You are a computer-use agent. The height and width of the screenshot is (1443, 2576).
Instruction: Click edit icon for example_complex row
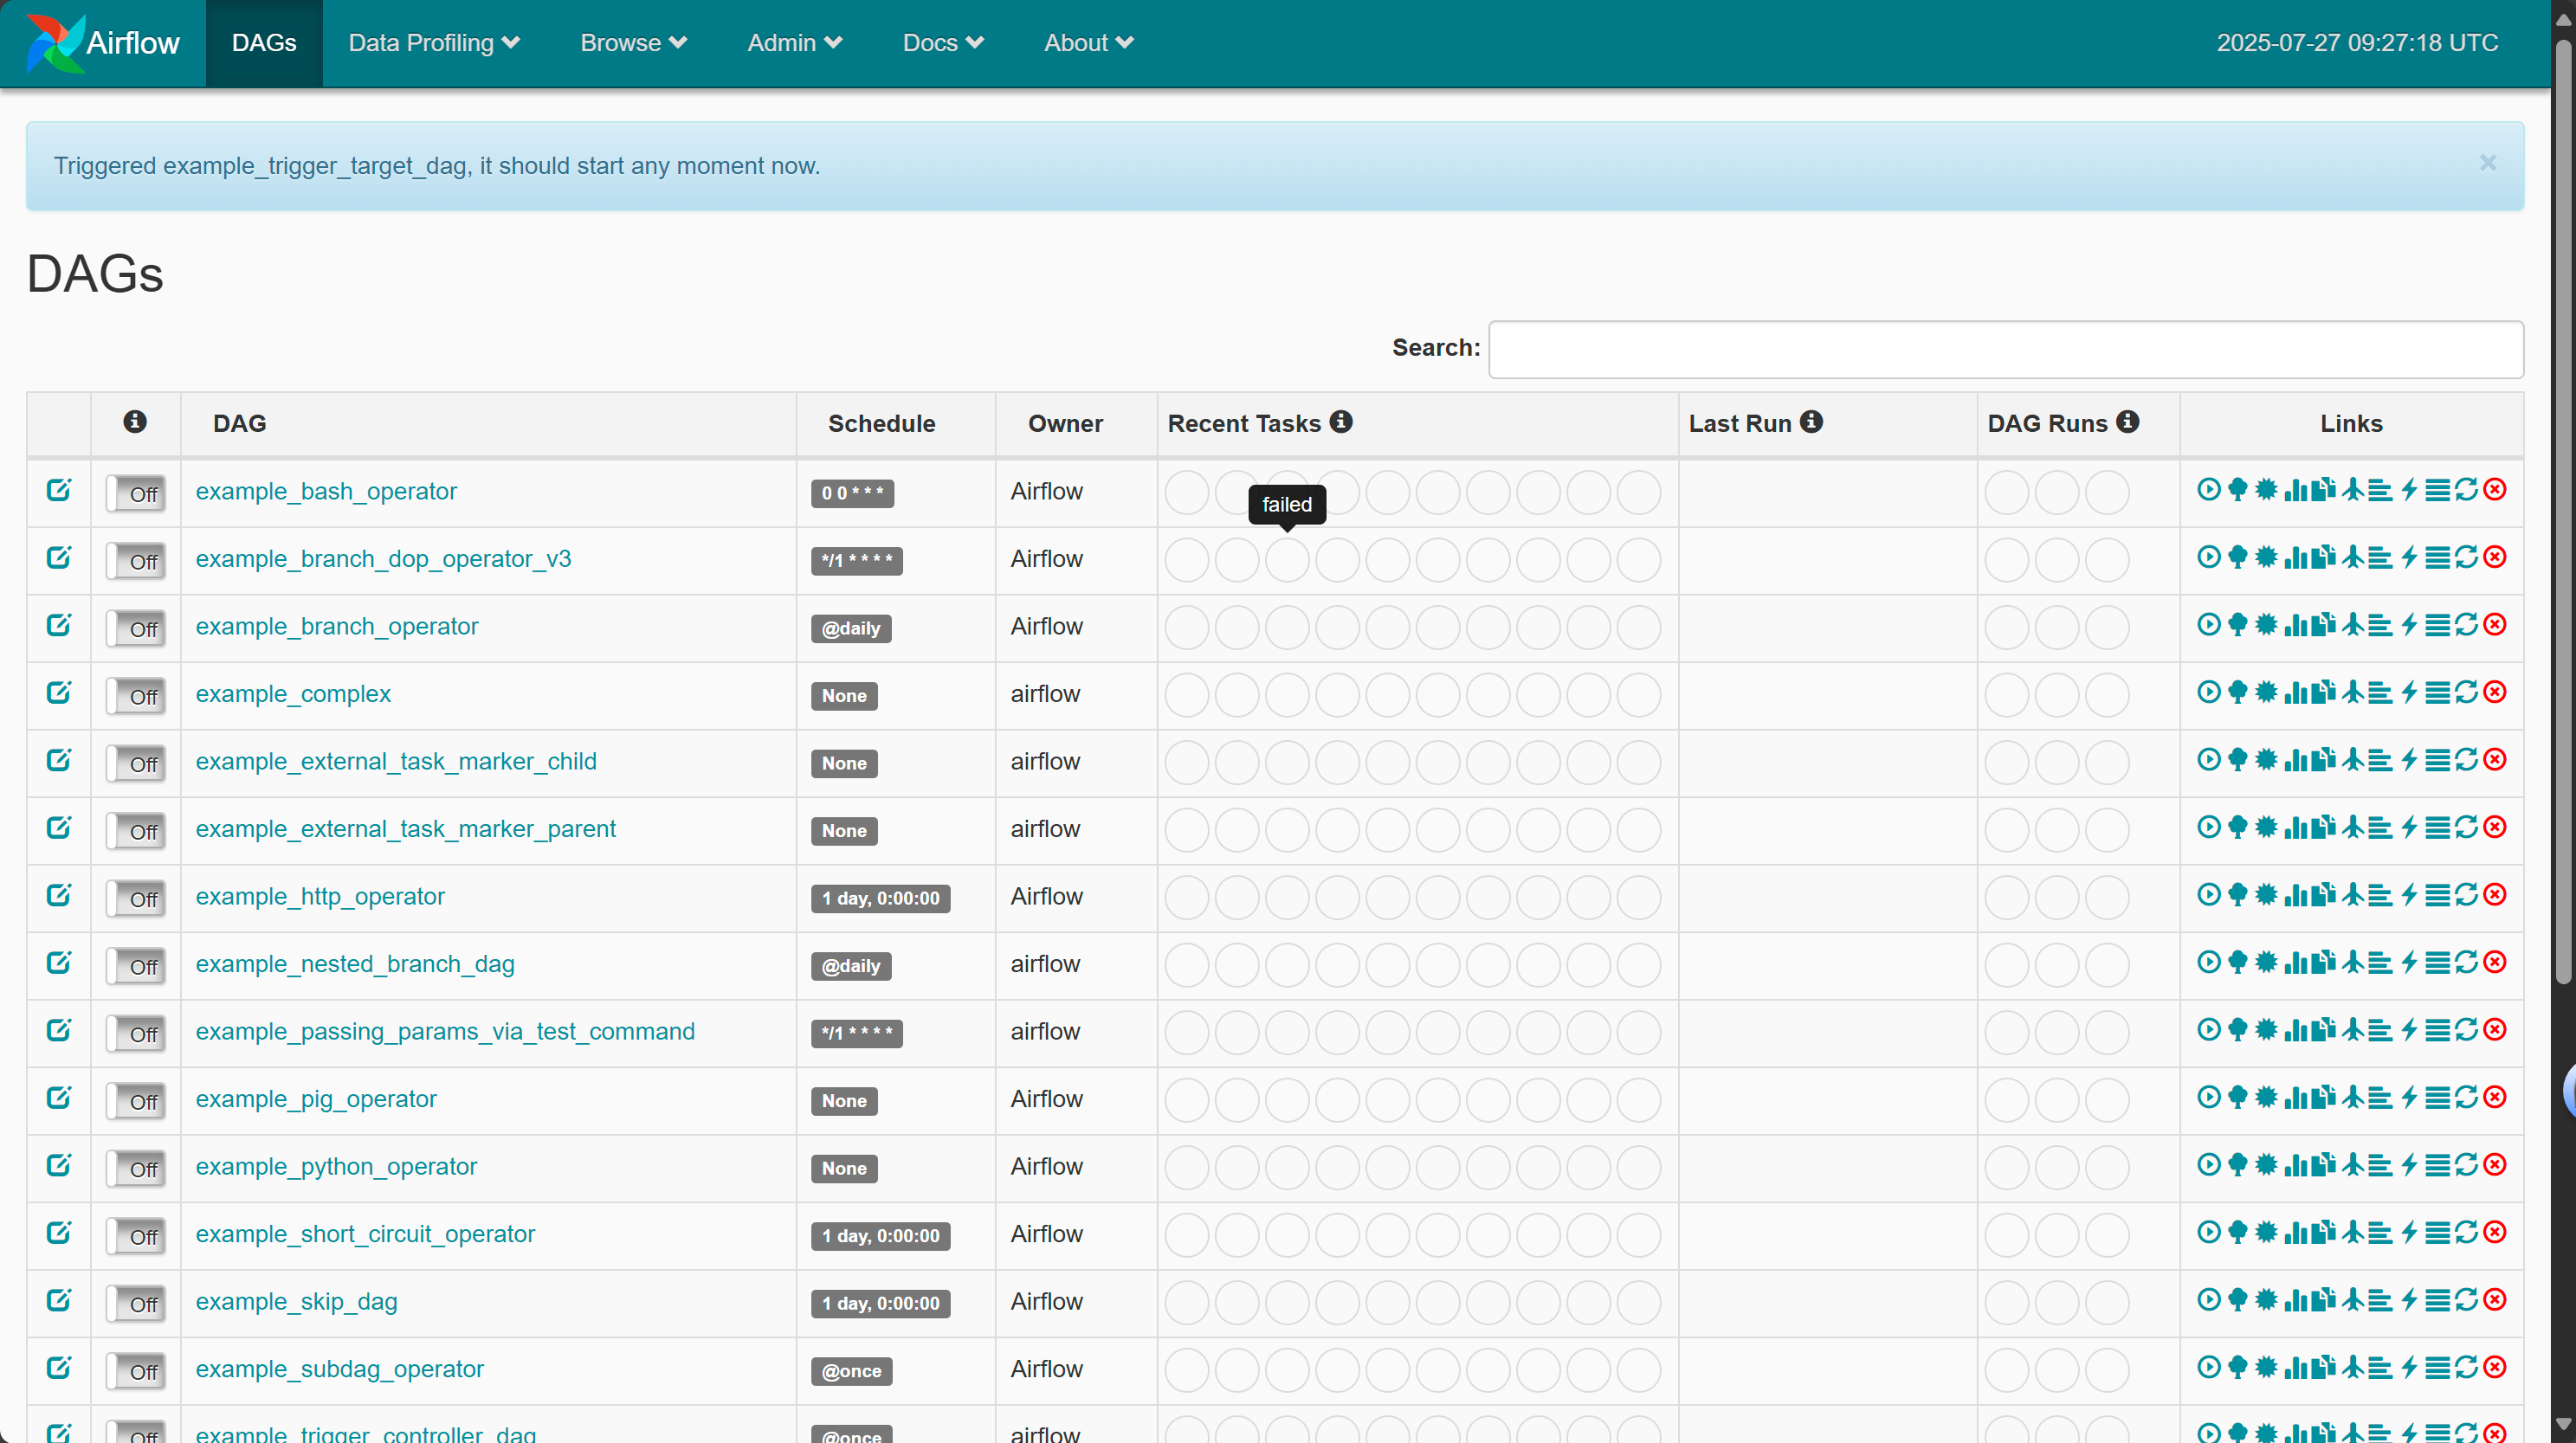59,692
